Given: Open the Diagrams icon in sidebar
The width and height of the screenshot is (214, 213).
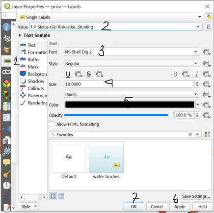Looking at the screenshot, I should coord(6,95).
